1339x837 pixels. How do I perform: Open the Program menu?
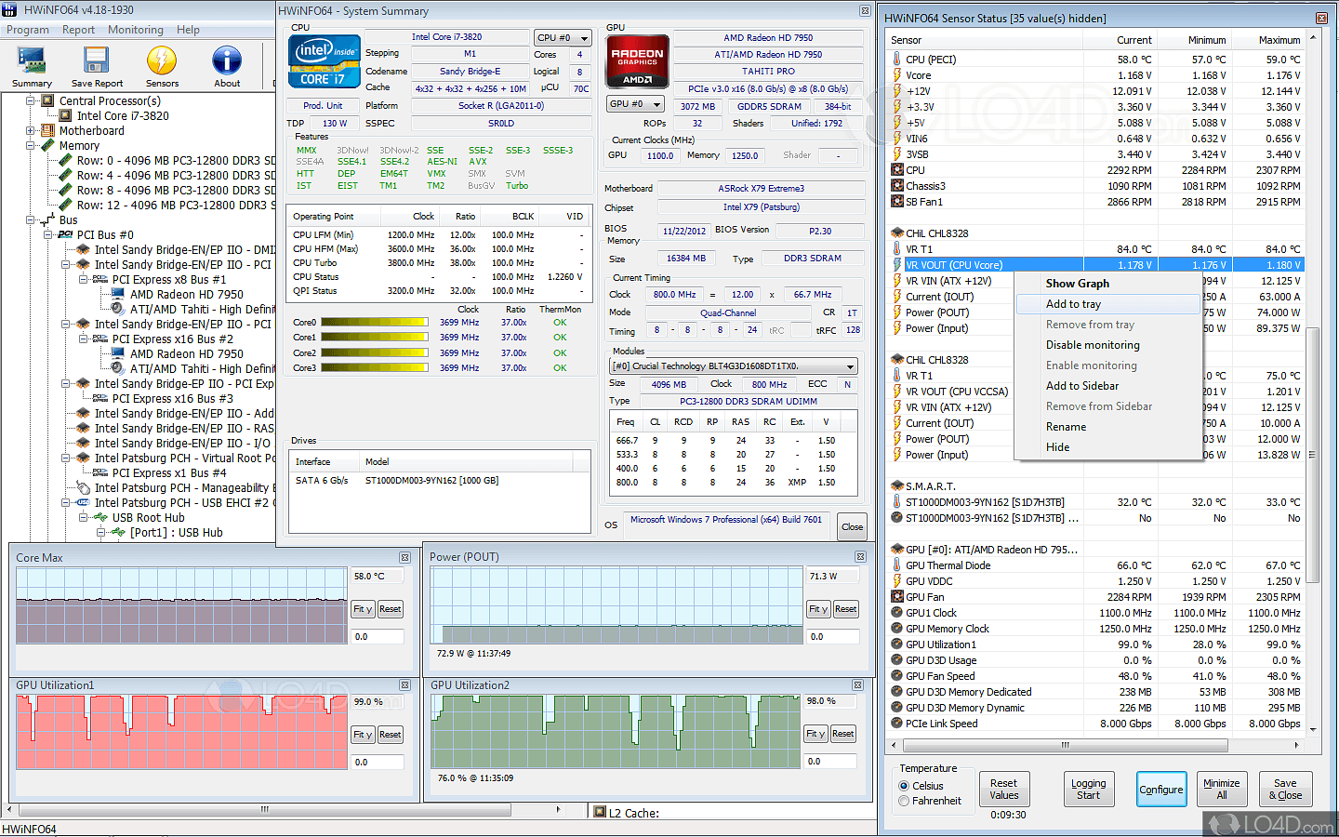point(28,30)
